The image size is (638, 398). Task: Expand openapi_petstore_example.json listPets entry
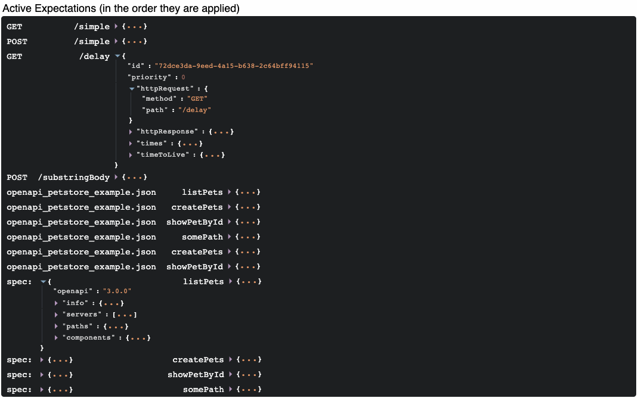tap(230, 192)
